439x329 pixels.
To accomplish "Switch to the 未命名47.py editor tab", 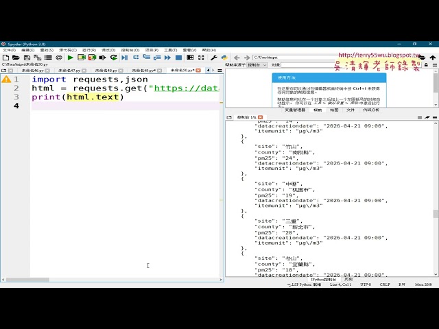I will pos(69,71).
